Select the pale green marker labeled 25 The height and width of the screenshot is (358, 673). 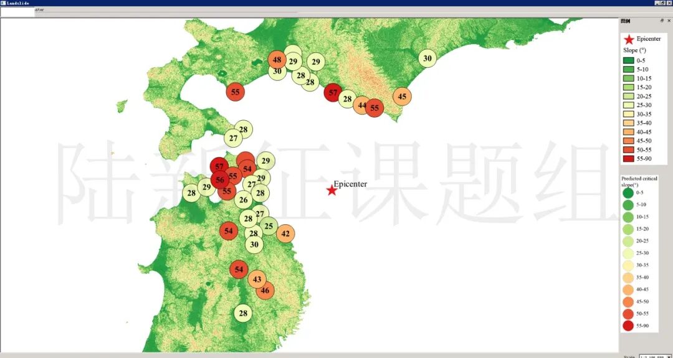tap(269, 226)
